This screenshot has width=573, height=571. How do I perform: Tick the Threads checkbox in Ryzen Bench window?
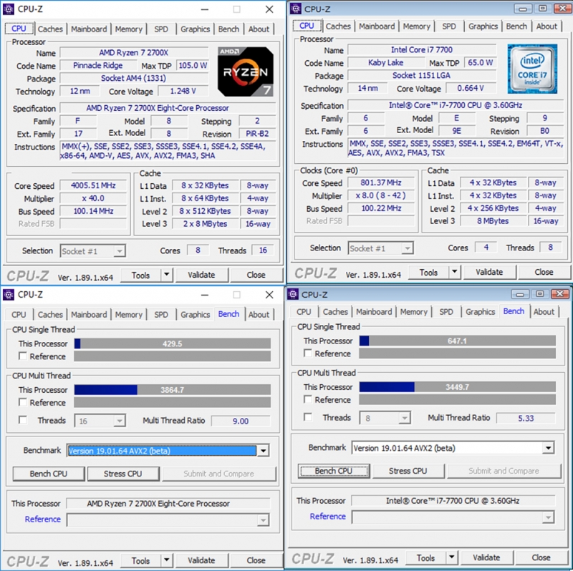[23, 420]
